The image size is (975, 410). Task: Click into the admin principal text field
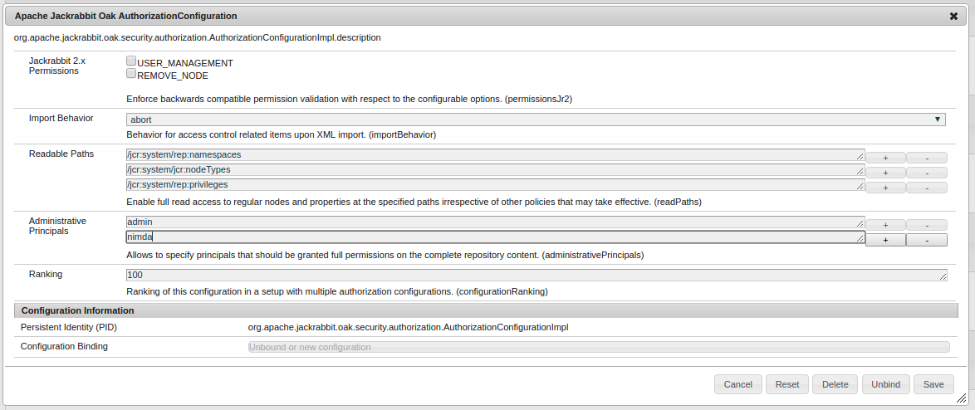pos(494,222)
